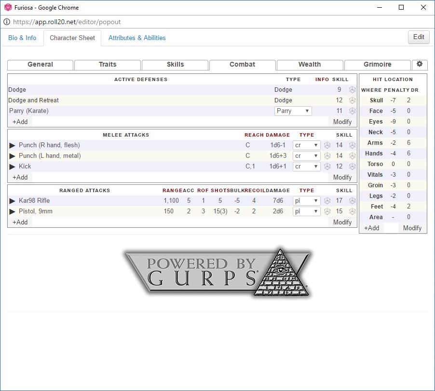Modify the hit location list

[x=412, y=228]
